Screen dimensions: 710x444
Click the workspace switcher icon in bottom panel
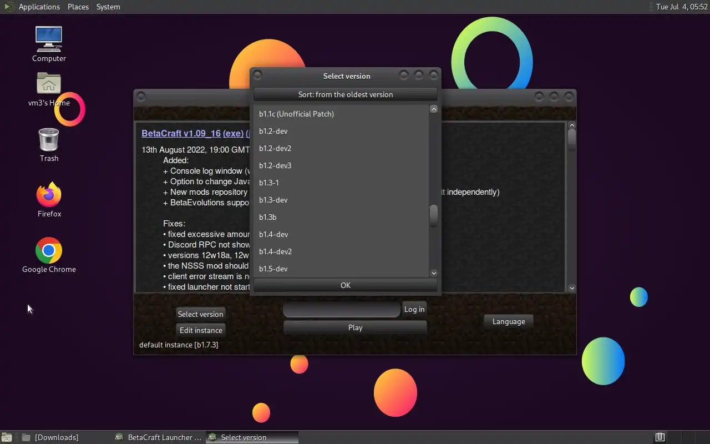click(660, 437)
